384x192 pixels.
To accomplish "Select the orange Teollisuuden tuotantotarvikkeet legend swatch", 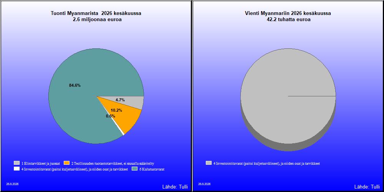I will [66, 163].
